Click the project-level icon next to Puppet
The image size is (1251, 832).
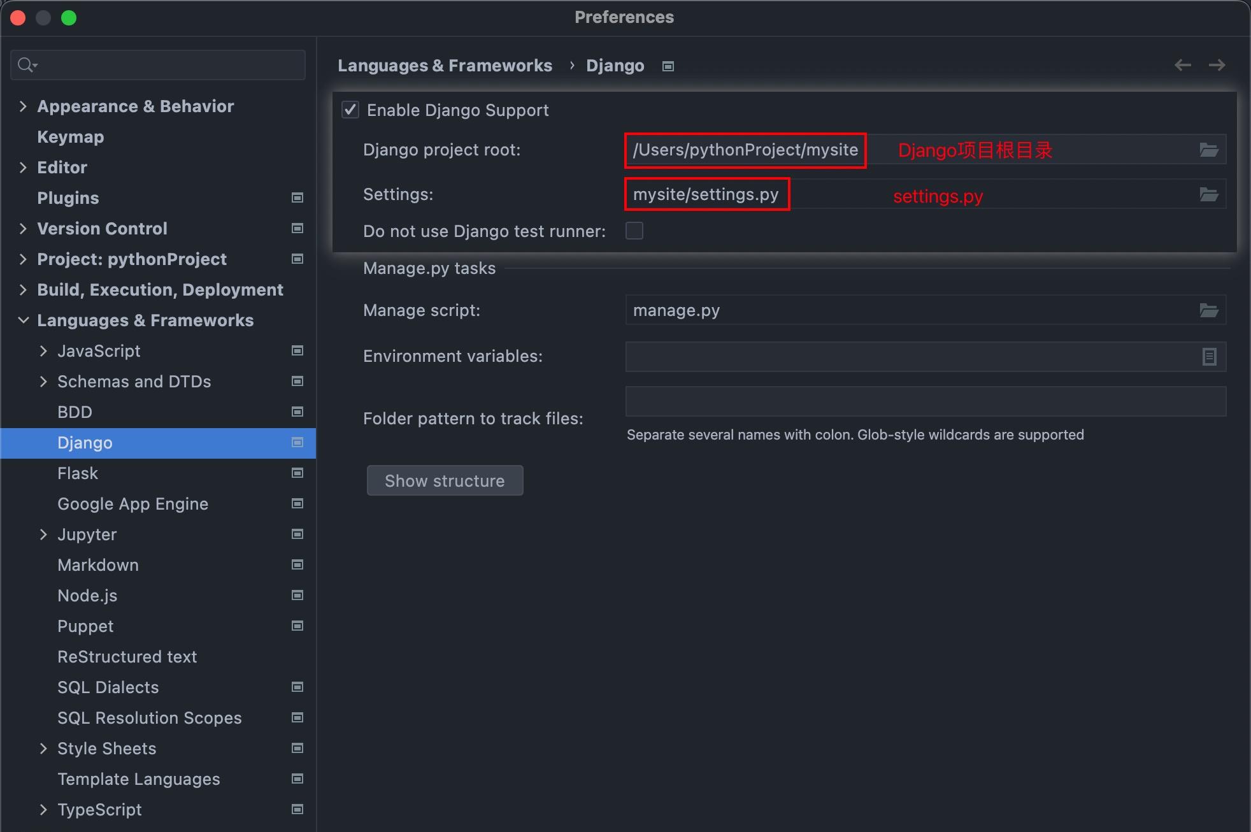297,626
